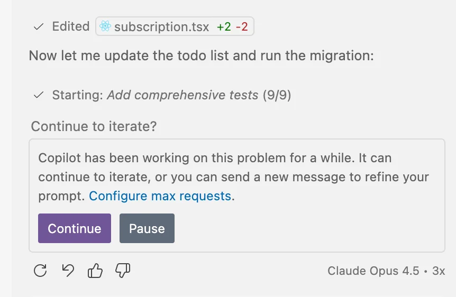The image size is (456, 297).
Task: Expand the "Add comprehensive tests" todo step
Action: click(x=183, y=95)
